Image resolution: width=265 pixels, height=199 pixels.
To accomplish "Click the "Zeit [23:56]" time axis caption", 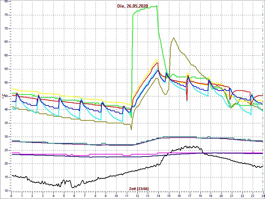I will click(x=139, y=188).
